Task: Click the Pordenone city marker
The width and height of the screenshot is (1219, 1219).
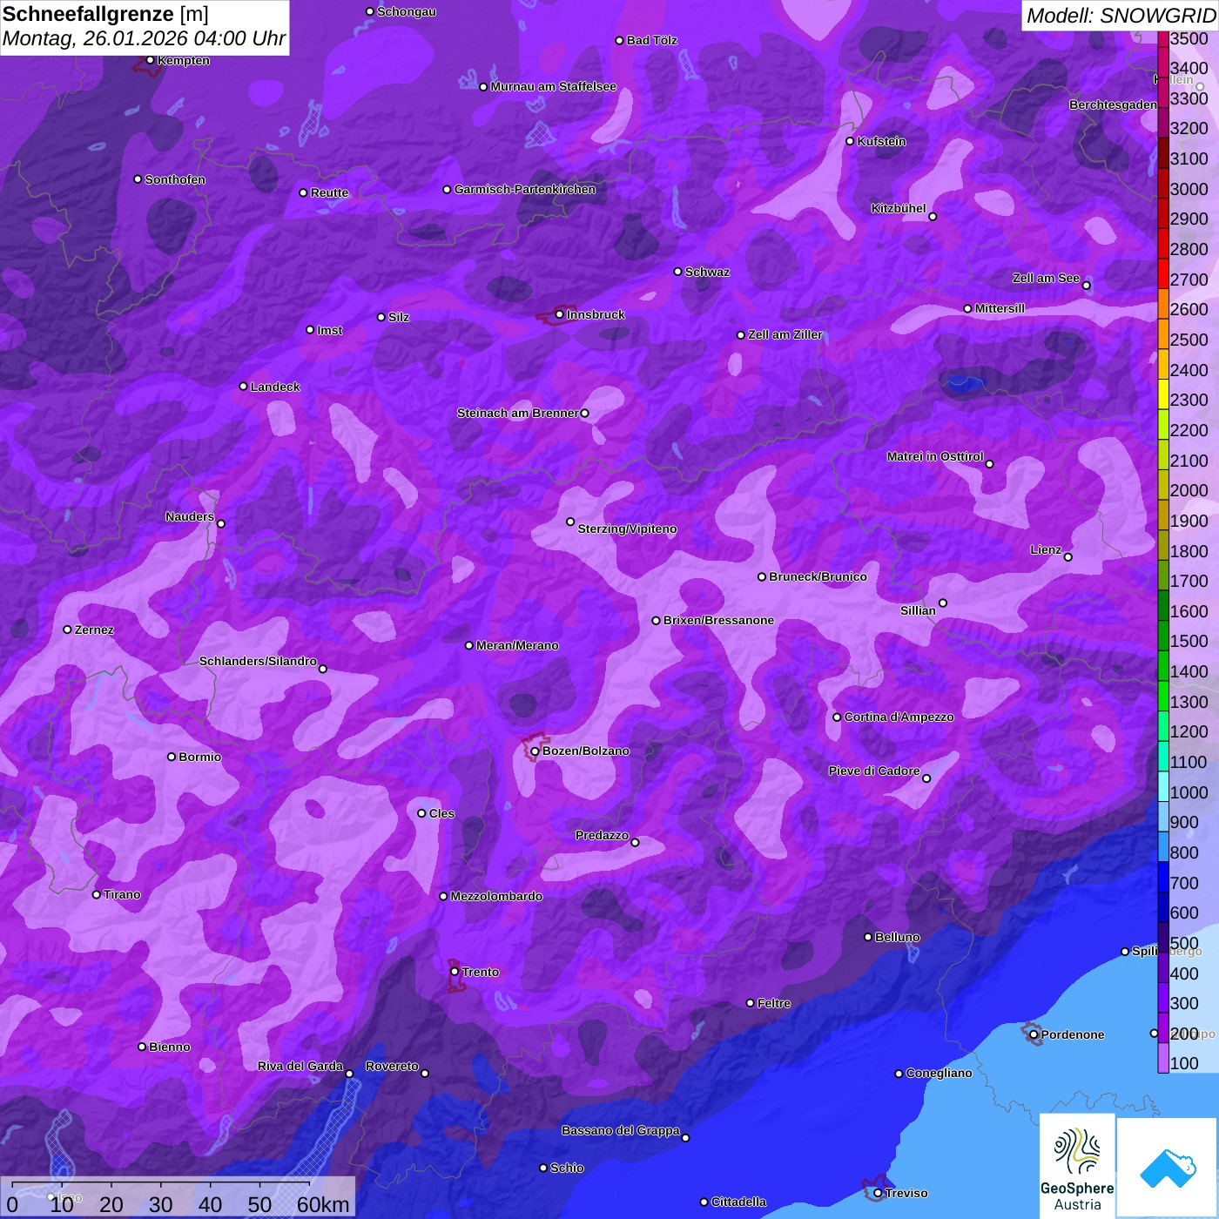Action: (x=1034, y=1034)
